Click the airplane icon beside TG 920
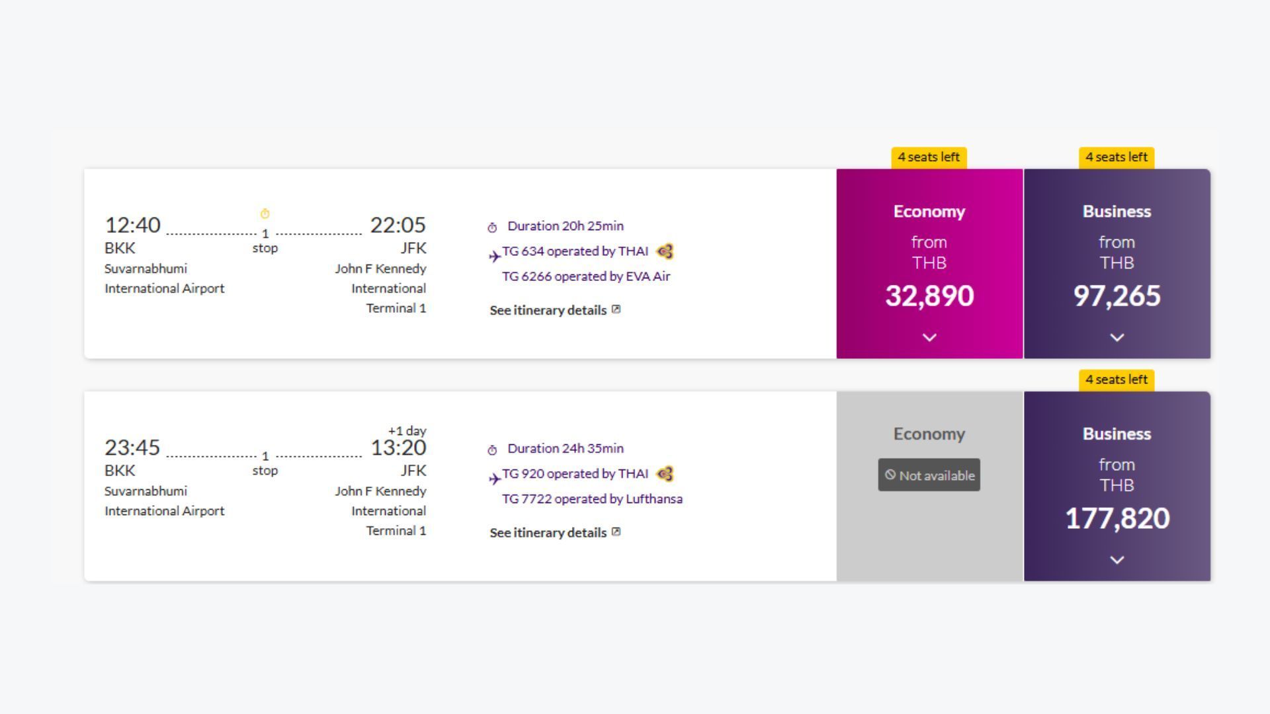1270x714 pixels. pos(495,479)
